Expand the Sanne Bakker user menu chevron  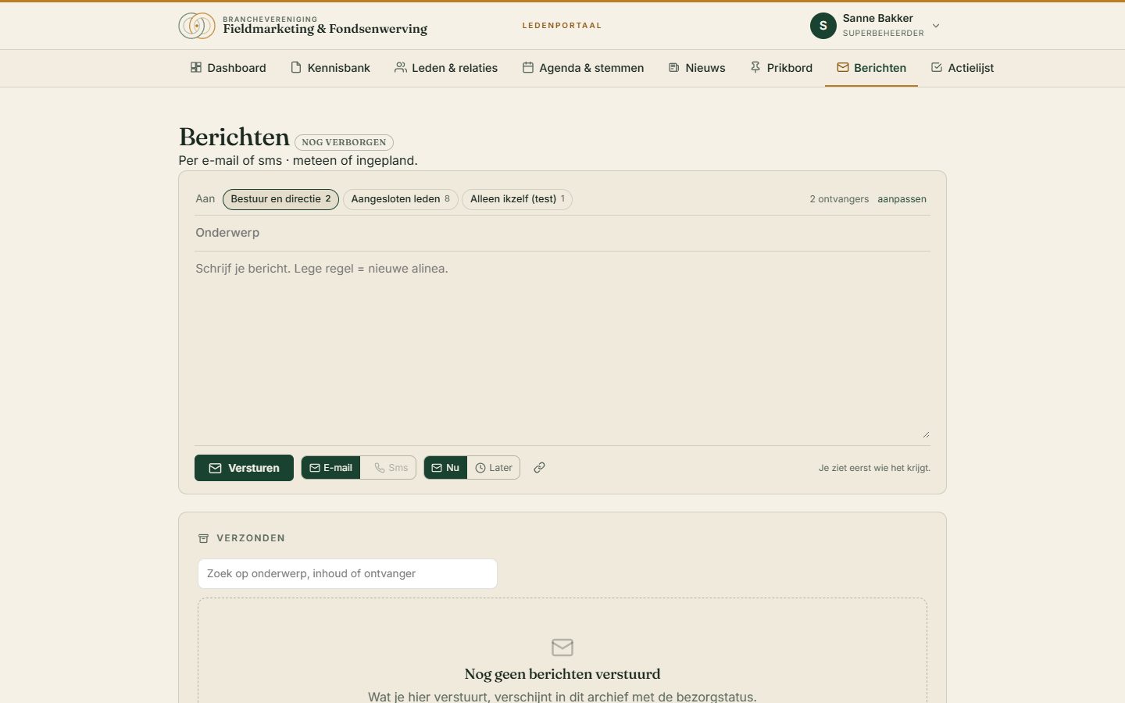pos(936,26)
